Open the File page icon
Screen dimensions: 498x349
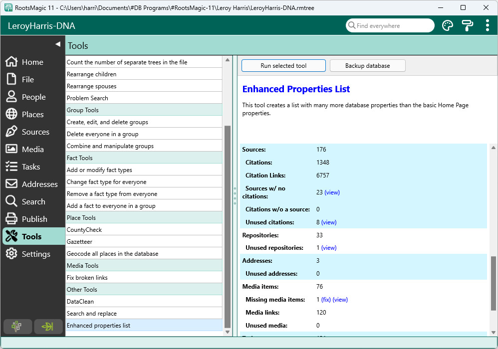point(11,79)
